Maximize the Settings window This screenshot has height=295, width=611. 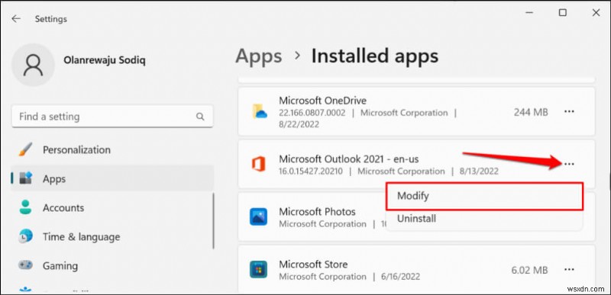coord(562,13)
